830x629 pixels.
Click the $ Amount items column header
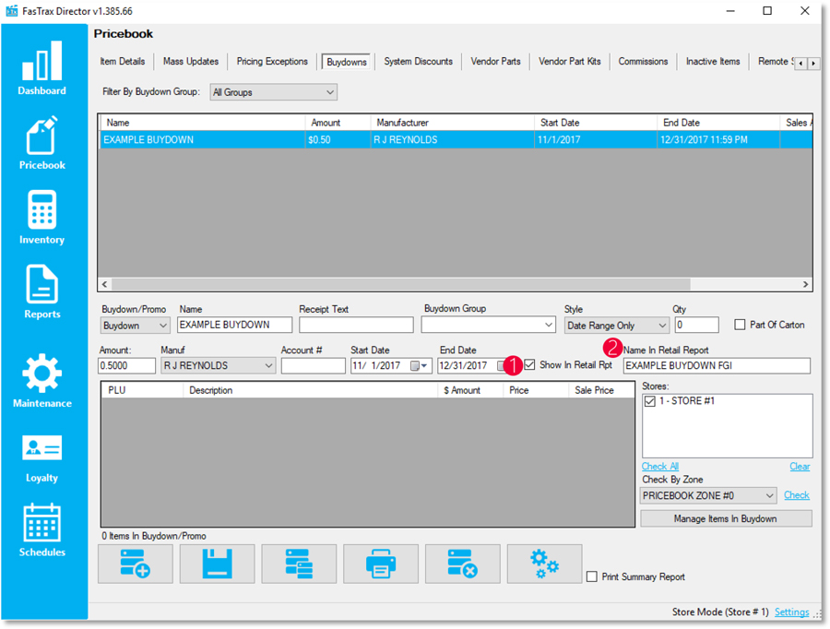point(470,390)
